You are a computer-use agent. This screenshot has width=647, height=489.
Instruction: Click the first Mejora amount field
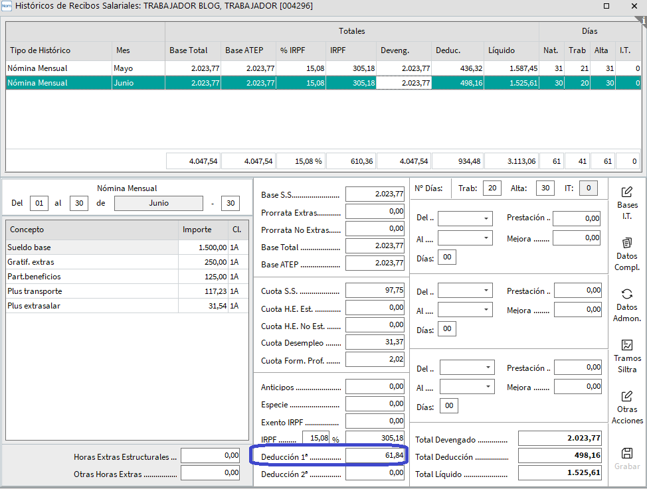point(577,238)
